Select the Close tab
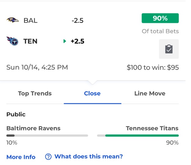The image size is (191, 165). click(x=92, y=94)
